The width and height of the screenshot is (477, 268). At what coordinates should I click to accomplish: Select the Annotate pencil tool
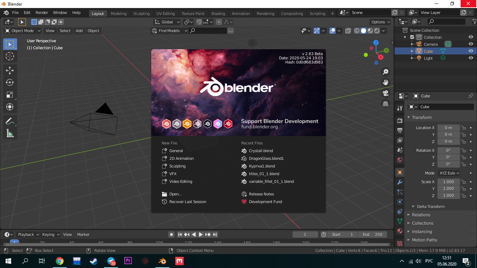(10, 121)
